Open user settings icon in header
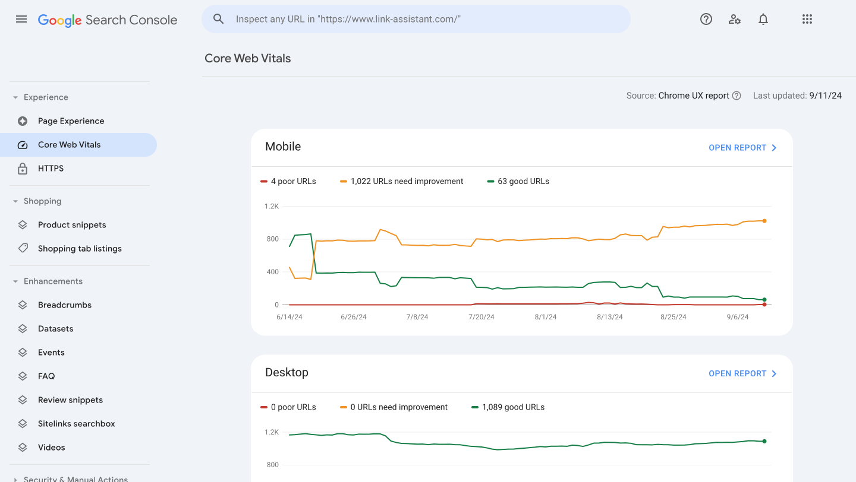856x482 pixels. 735,19
